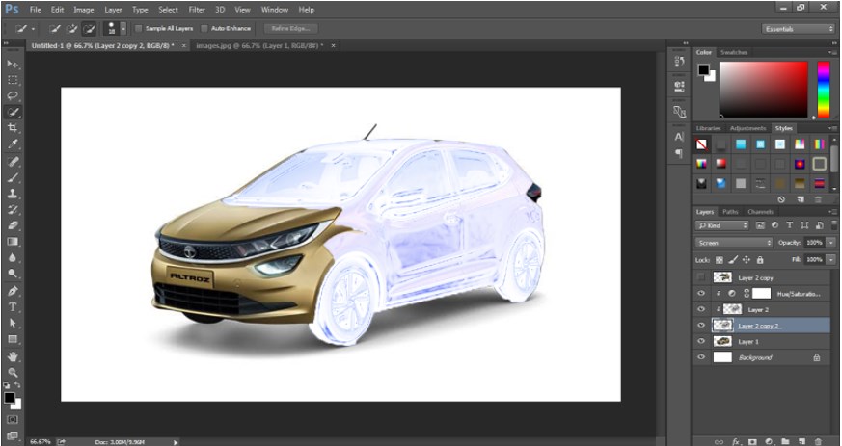842x446 pixels.
Task: Select the Eyedropper tool
Action: tap(13, 144)
